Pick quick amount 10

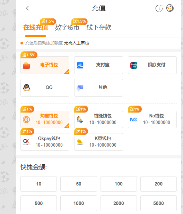(39, 184)
